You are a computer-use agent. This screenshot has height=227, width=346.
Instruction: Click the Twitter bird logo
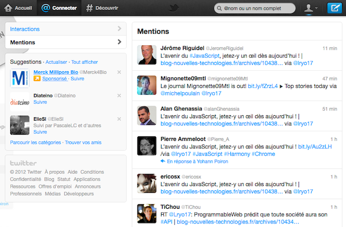(x=174, y=8)
